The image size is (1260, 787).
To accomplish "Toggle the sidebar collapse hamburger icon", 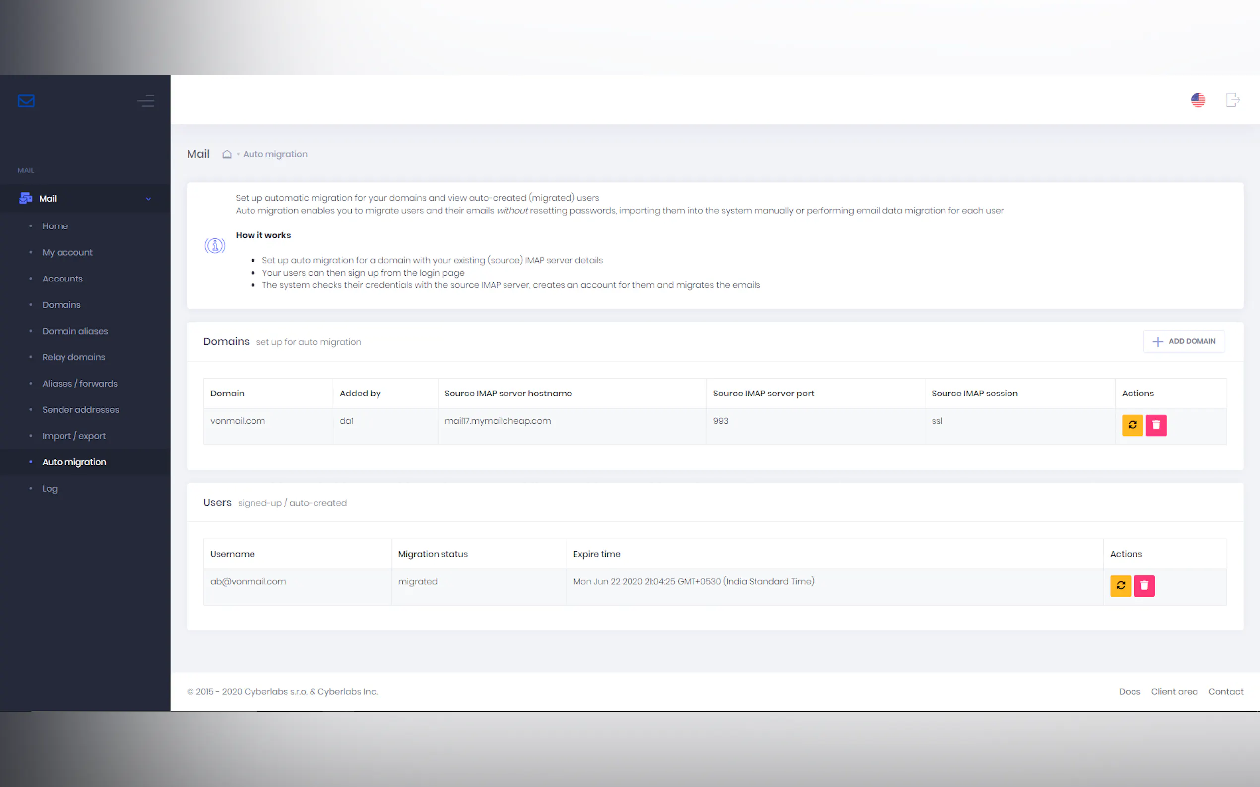I will pos(146,101).
